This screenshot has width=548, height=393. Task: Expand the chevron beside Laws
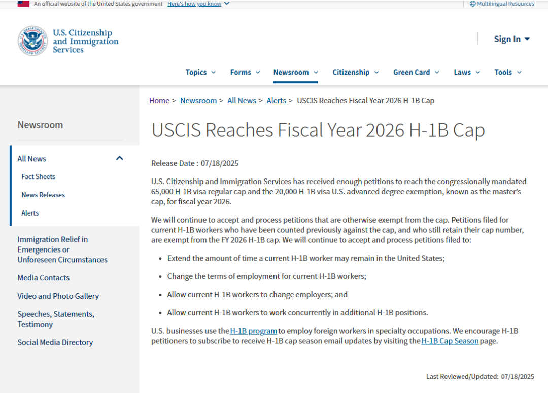click(478, 73)
